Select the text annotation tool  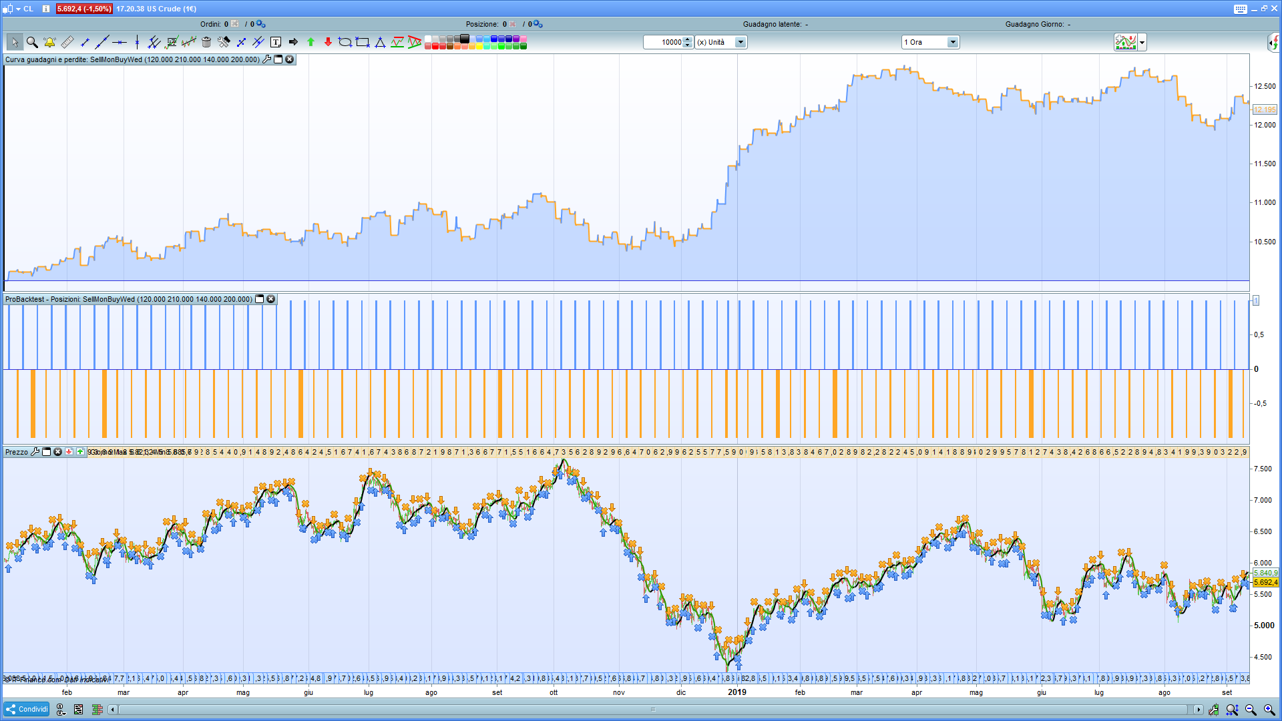(x=276, y=42)
